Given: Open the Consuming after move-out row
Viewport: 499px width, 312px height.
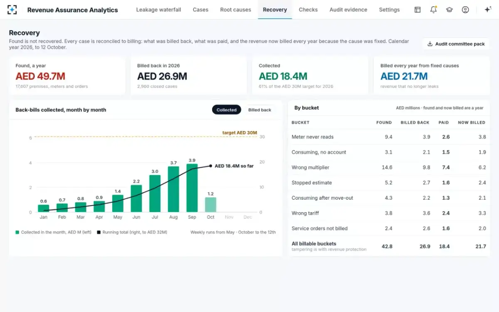Looking at the screenshot, I should (x=389, y=198).
